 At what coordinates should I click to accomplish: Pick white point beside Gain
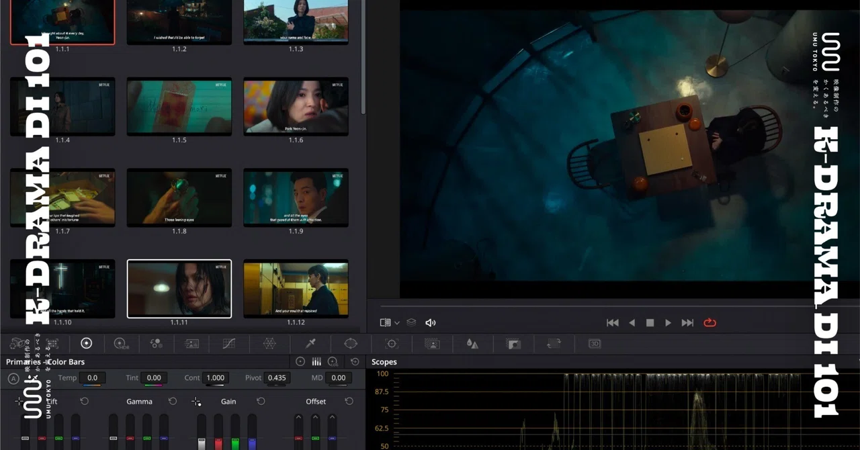[196, 401]
